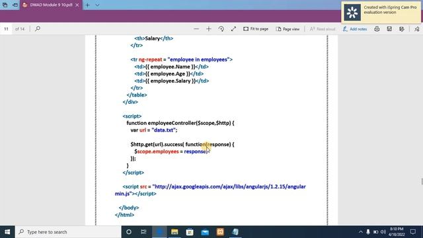Image resolution: width=423 pixels, height=238 pixels.
Task: Open Microsoft Store from taskbar
Action: coord(190,232)
